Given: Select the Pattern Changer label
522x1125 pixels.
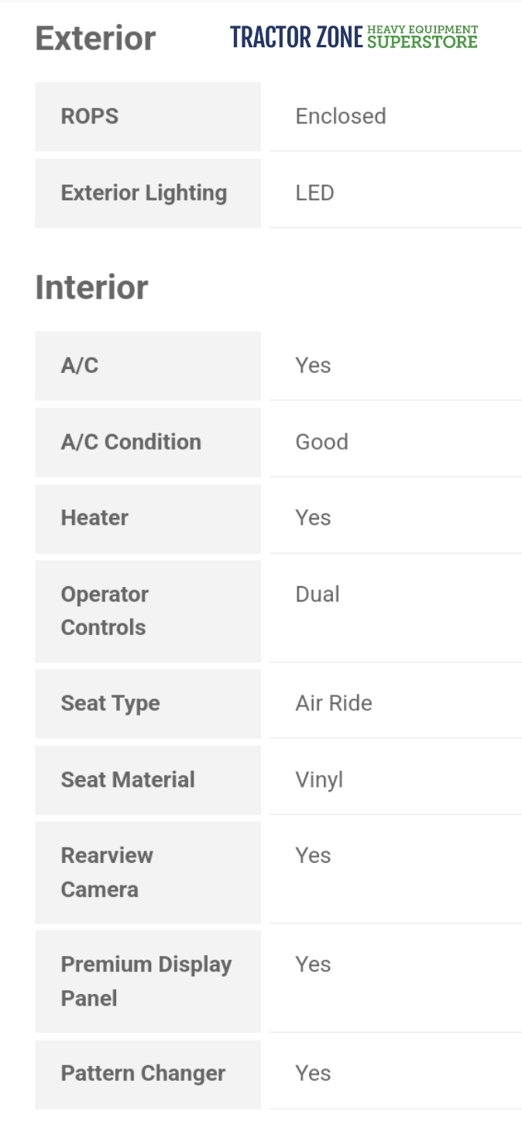Looking at the screenshot, I should [x=143, y=1074].
